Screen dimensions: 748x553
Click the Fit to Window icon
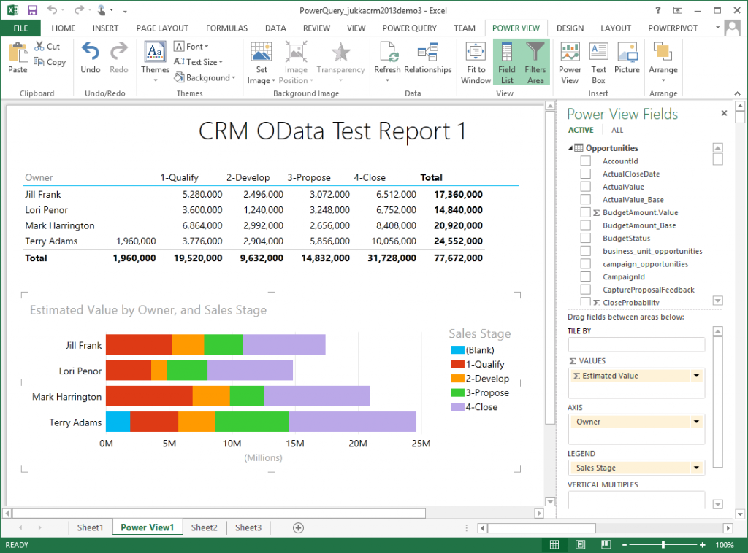[476, 52]
